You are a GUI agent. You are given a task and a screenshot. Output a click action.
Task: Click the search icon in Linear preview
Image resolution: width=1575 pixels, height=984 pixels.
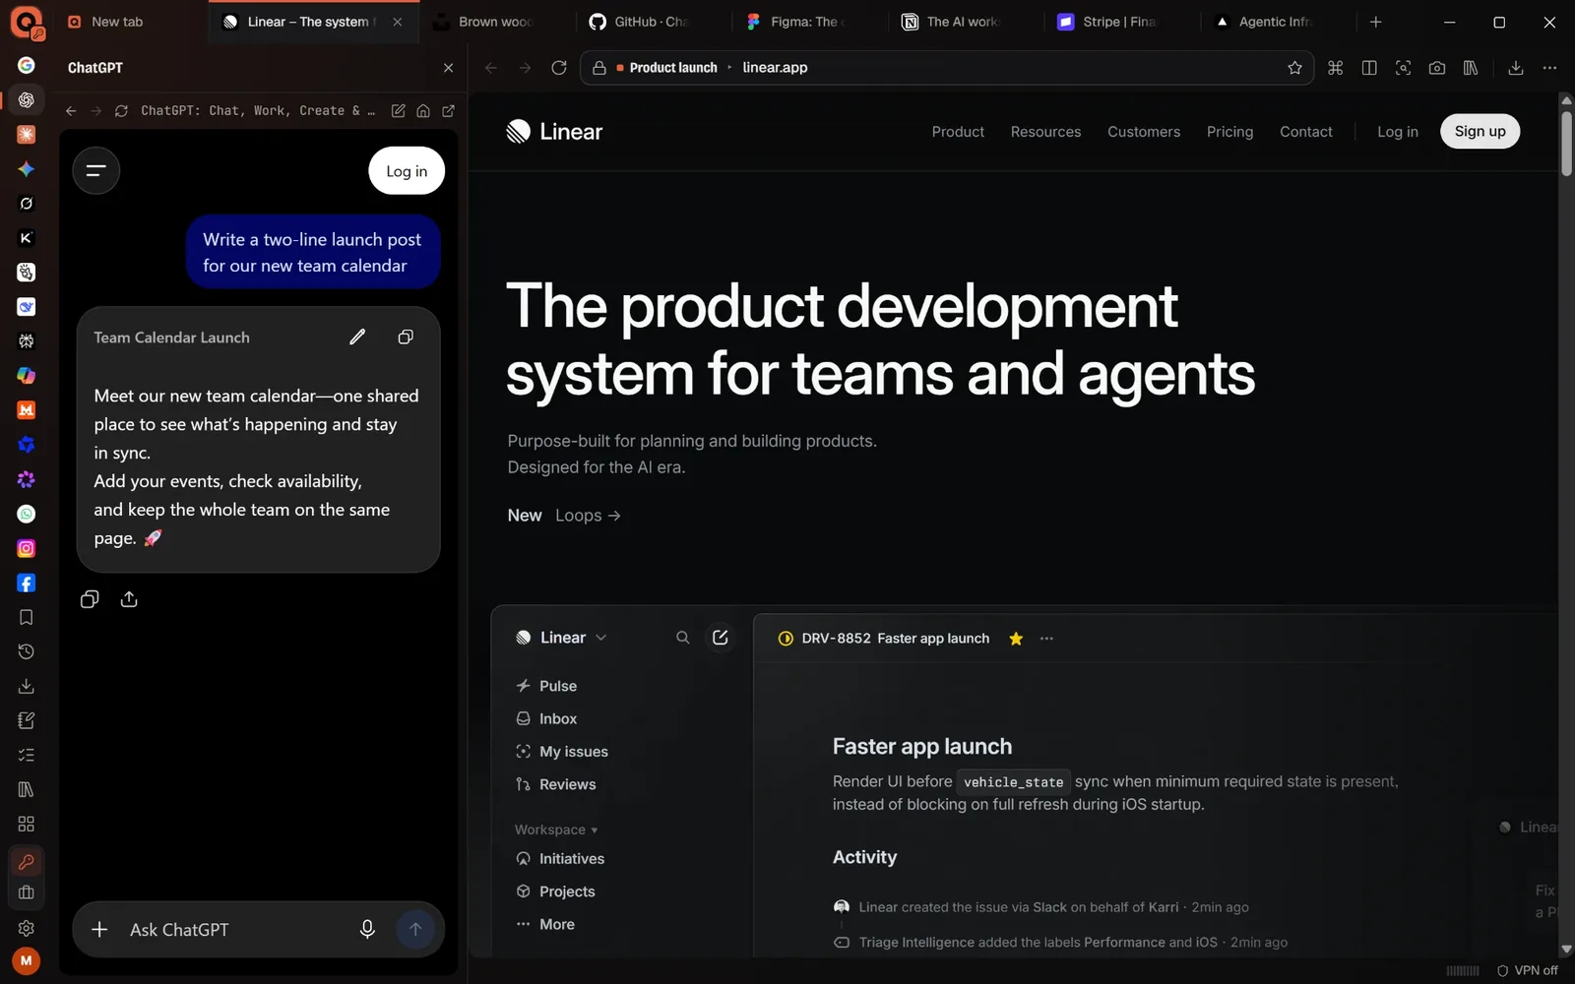point(682,638)
